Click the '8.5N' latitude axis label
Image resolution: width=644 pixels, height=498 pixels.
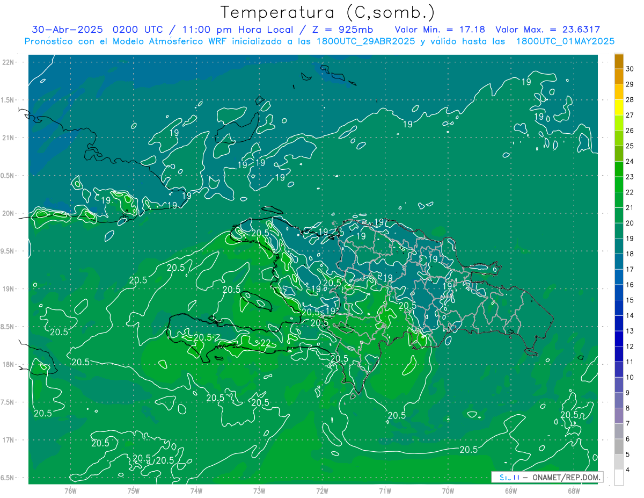point(8,327)
